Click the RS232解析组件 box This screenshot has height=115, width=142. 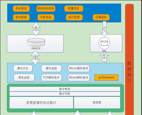[79, 68]
